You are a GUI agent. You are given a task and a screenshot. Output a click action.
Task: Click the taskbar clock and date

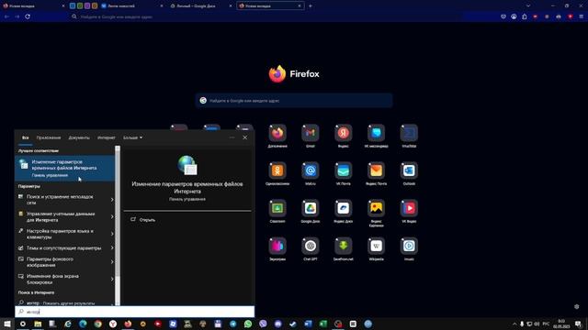561,324
